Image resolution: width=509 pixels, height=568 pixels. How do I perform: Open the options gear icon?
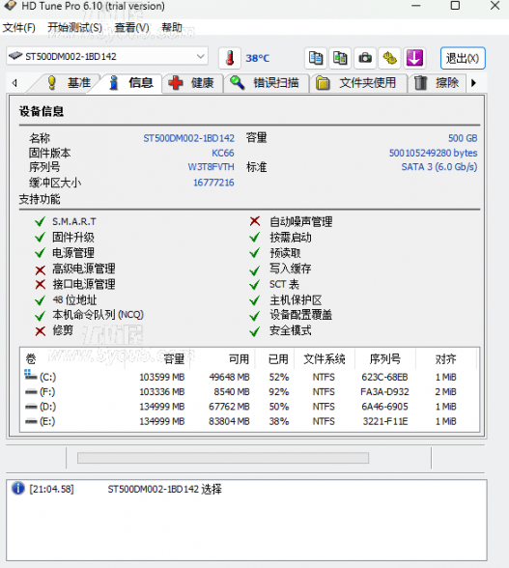[389, 58]
